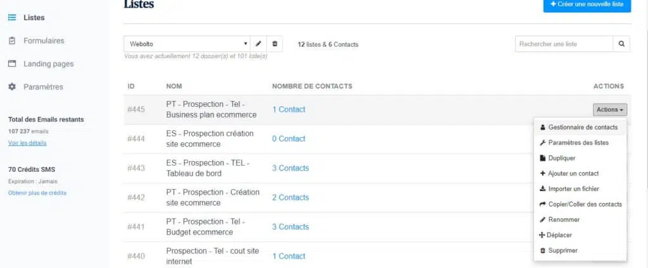Click the Landing pages sidebar icon
This screenshot has width=648, height=268.
click(x=11, y=64)
